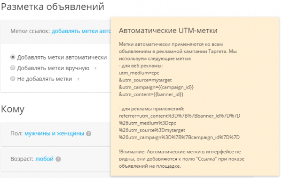Change gender via 'мужчины и женщины' link
Screen dimensions: 282x178
(x=55, y=133)
